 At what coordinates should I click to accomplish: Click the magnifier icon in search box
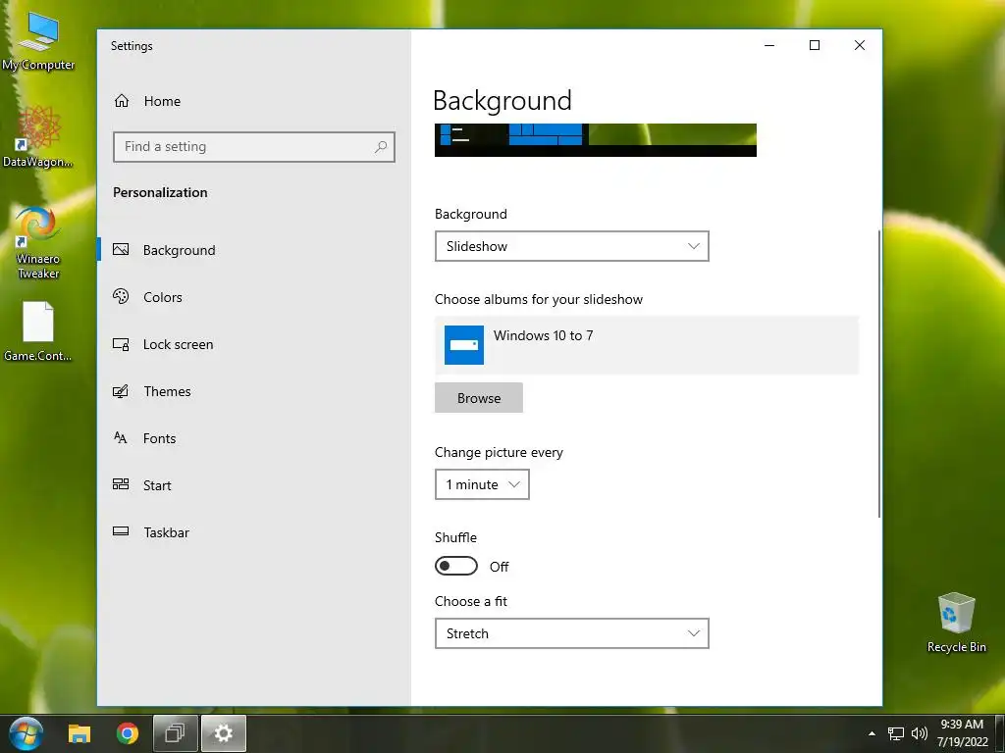pyautogui.click(x=381, y=147)
